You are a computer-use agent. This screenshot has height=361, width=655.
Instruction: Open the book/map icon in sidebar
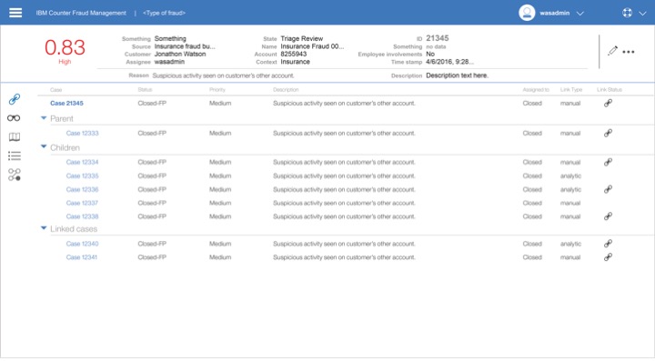15,137
